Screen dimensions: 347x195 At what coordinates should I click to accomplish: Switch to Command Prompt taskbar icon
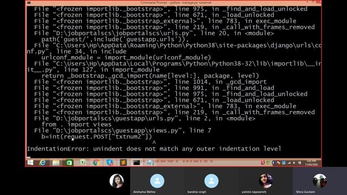(x=137, y=162)
